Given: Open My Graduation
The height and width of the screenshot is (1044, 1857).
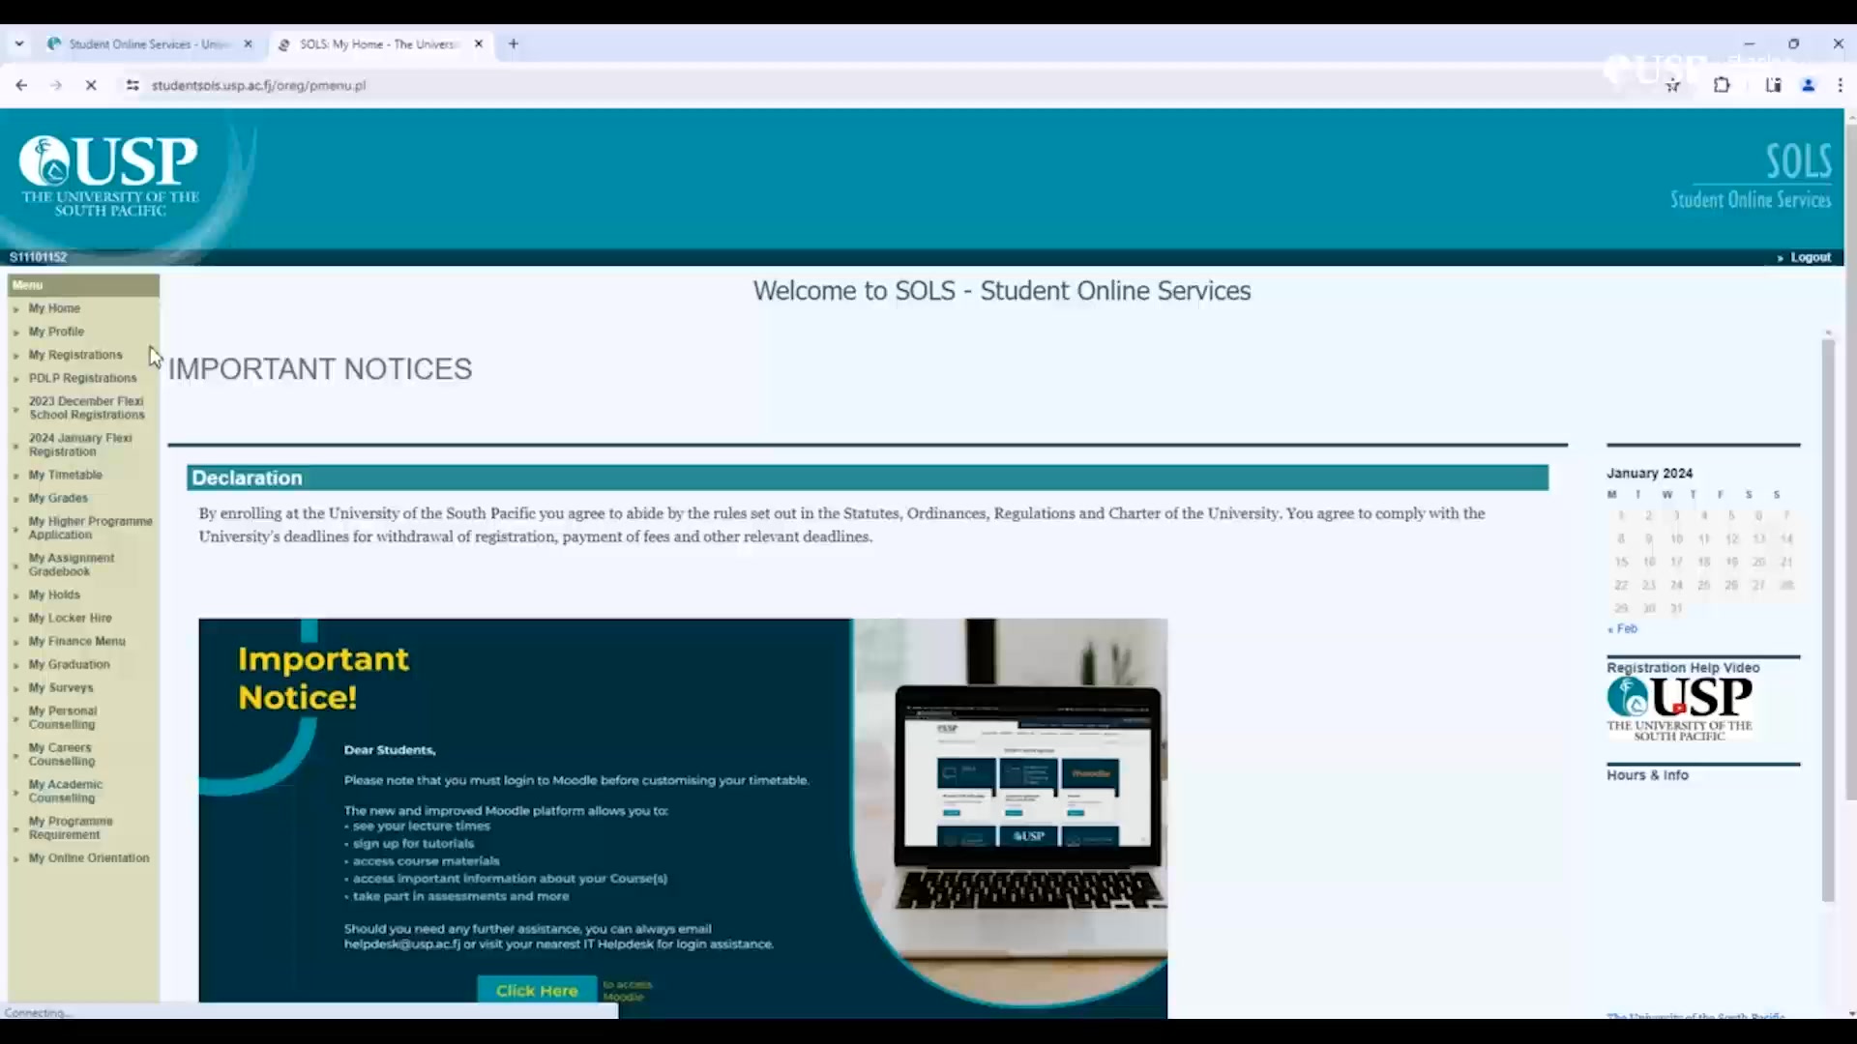Looking at the screenshot, I should [x=69, y=664].
